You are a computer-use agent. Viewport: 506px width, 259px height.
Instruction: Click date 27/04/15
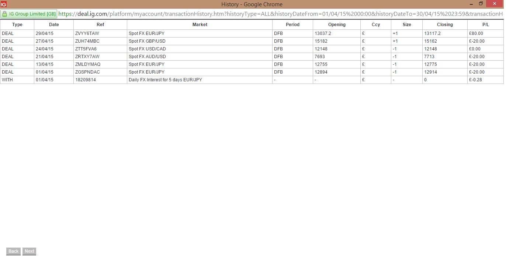(x=45, y=41)
